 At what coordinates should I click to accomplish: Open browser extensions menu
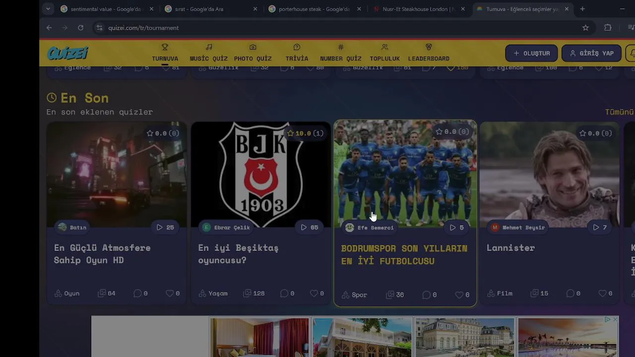[x=608, y=28]
